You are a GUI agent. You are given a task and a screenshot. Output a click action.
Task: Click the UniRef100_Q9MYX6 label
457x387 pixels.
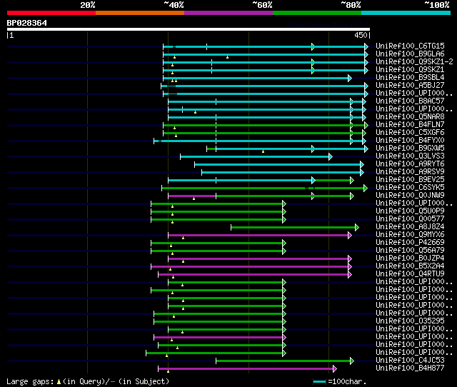[x=410, y=235]
